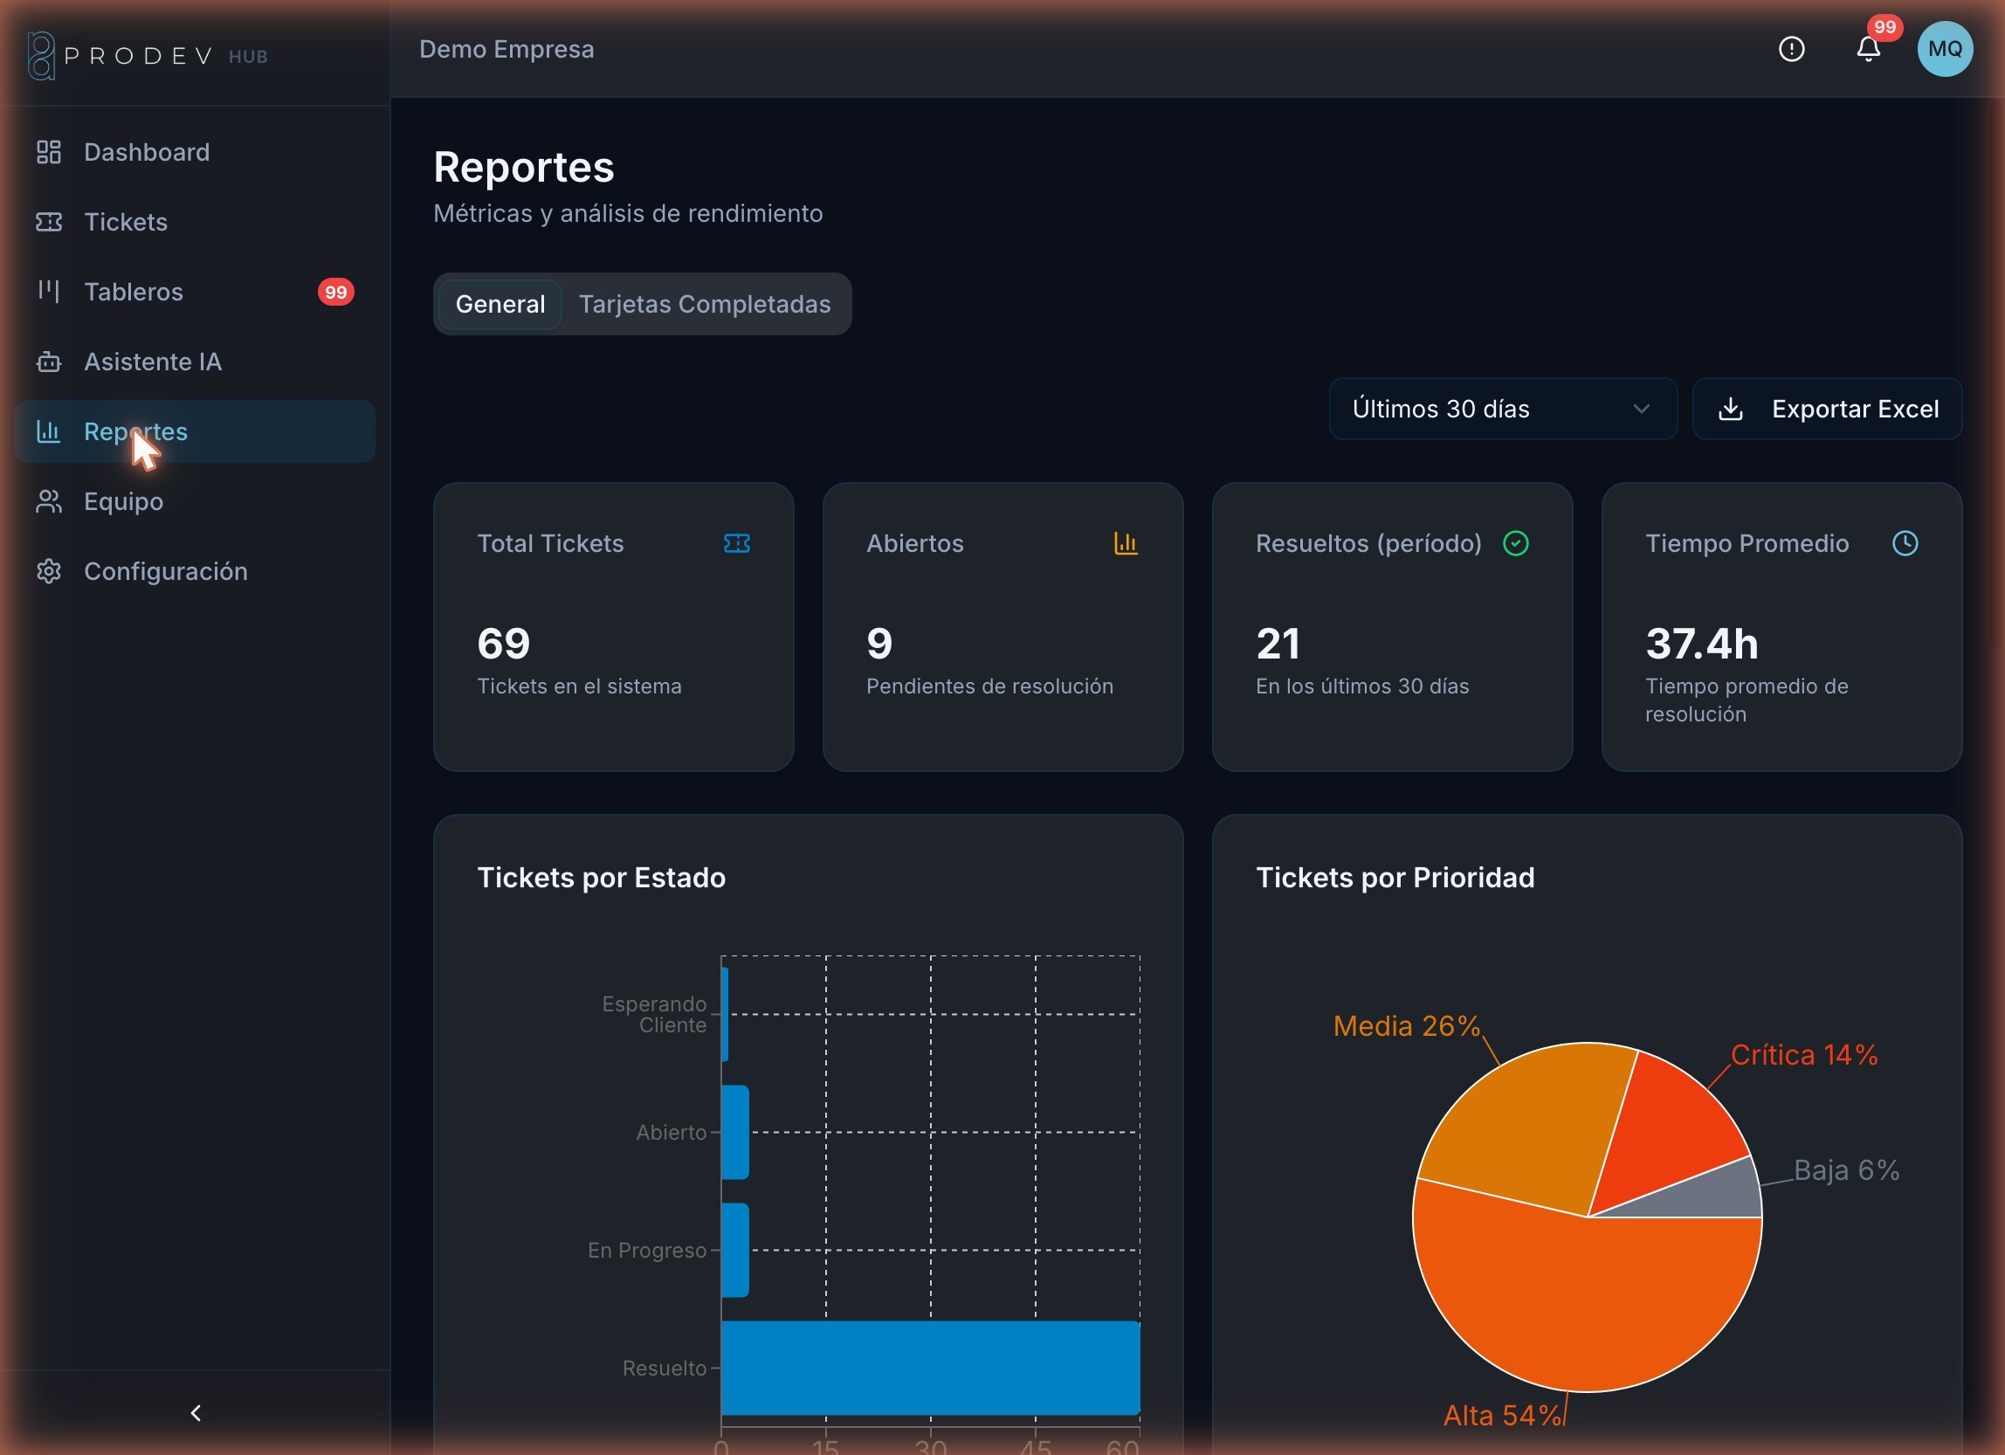This screenshot has height=1455, width=2005.
Task: Click the Demo Empresa company name
Action: (506, 50)
